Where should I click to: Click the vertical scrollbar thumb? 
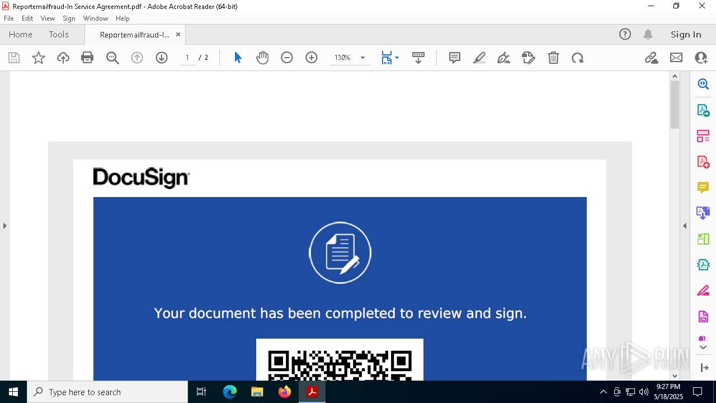tap(675, 105)
